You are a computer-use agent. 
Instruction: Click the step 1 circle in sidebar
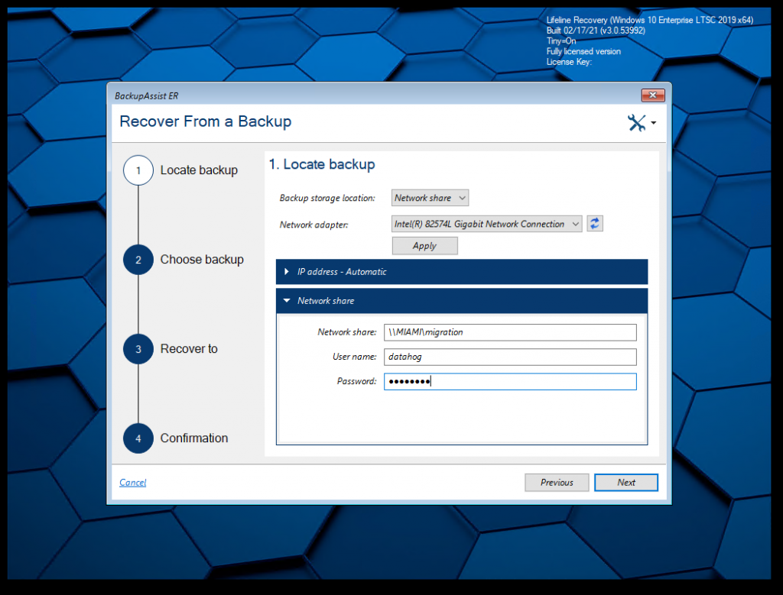pyautogui.click(x=138, y=170)
